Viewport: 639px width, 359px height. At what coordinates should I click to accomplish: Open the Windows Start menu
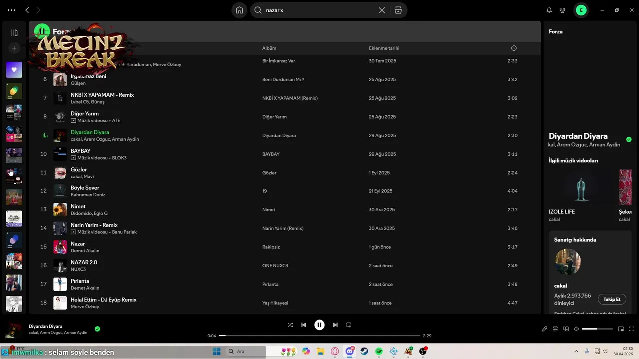(217, 351)
